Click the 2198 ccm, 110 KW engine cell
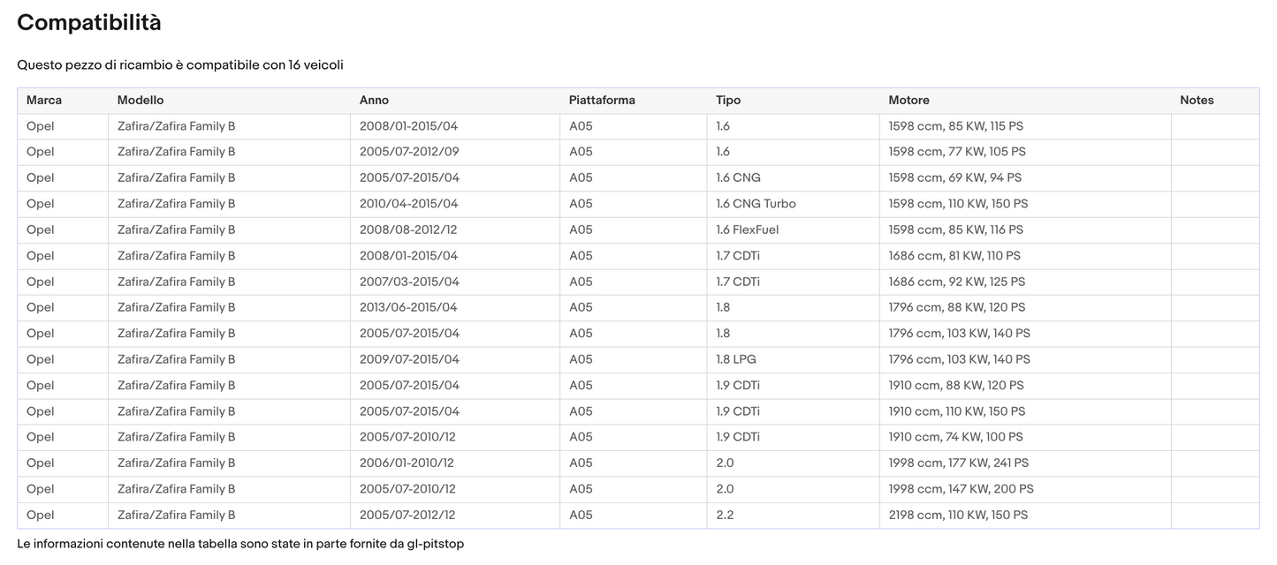1277x565 pixels. (958, 516)
